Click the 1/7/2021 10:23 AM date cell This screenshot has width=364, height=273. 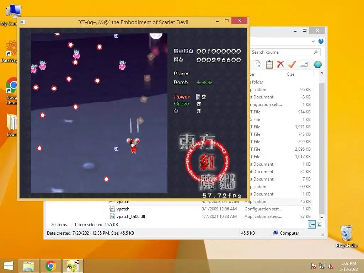(x=219, y=216)
